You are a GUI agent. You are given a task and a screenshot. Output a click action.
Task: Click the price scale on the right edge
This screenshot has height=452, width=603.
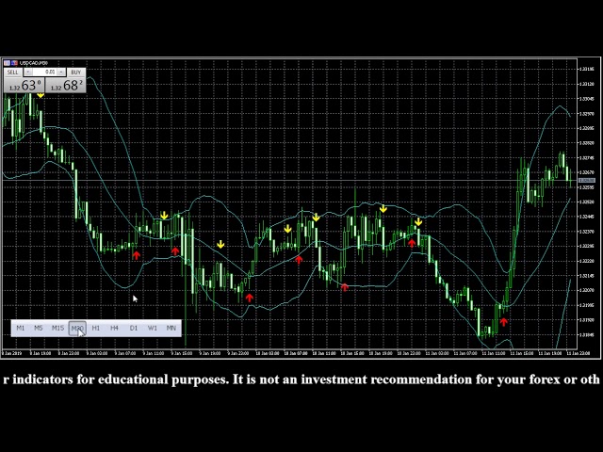588,207
